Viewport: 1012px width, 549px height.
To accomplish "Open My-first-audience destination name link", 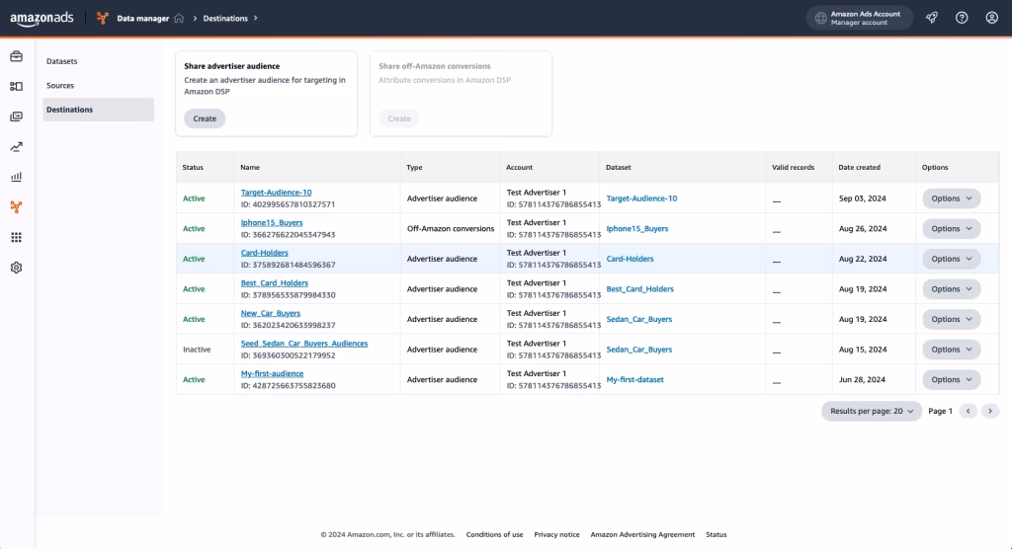I will point(272,373).
